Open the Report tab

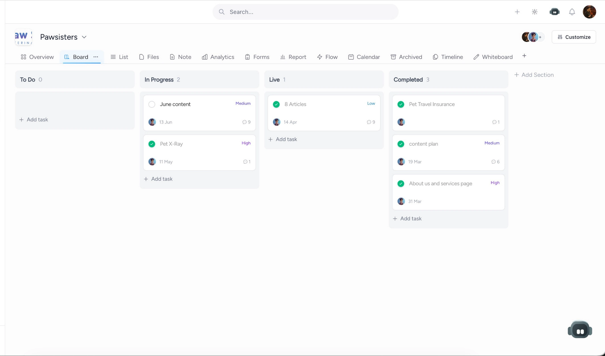(x=293, y=57)
